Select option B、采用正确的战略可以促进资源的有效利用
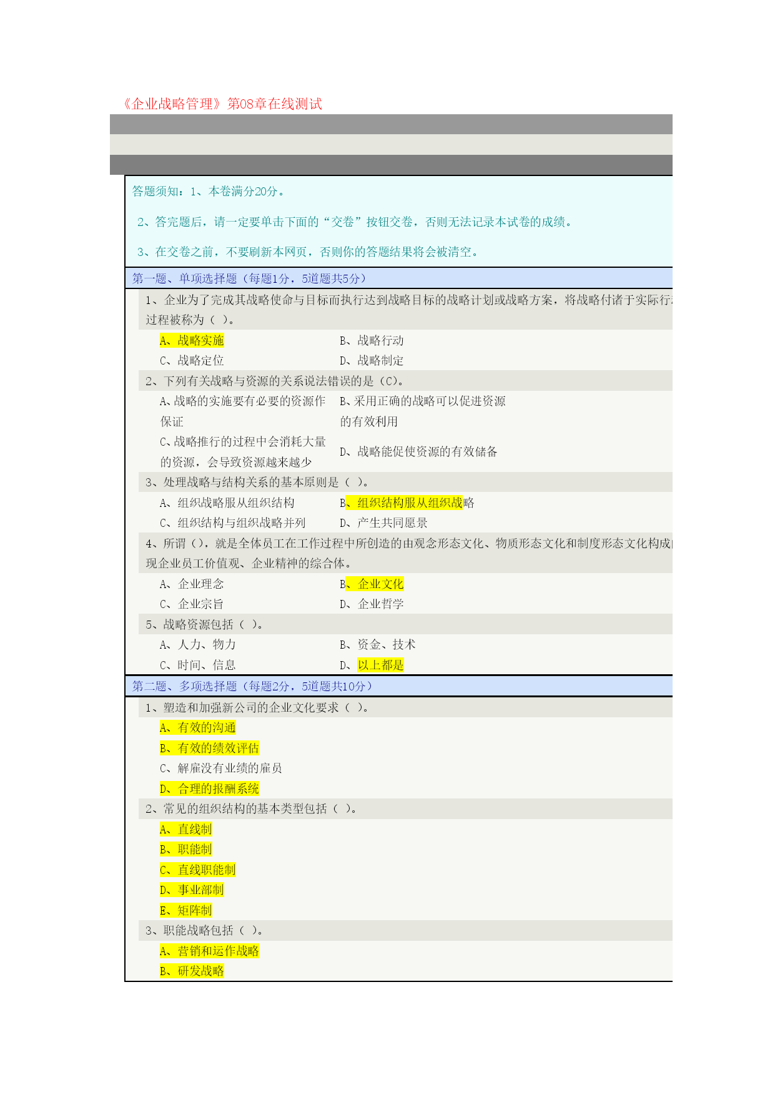This screenshot has height=1095, width=775. click(x=423, y=411)
